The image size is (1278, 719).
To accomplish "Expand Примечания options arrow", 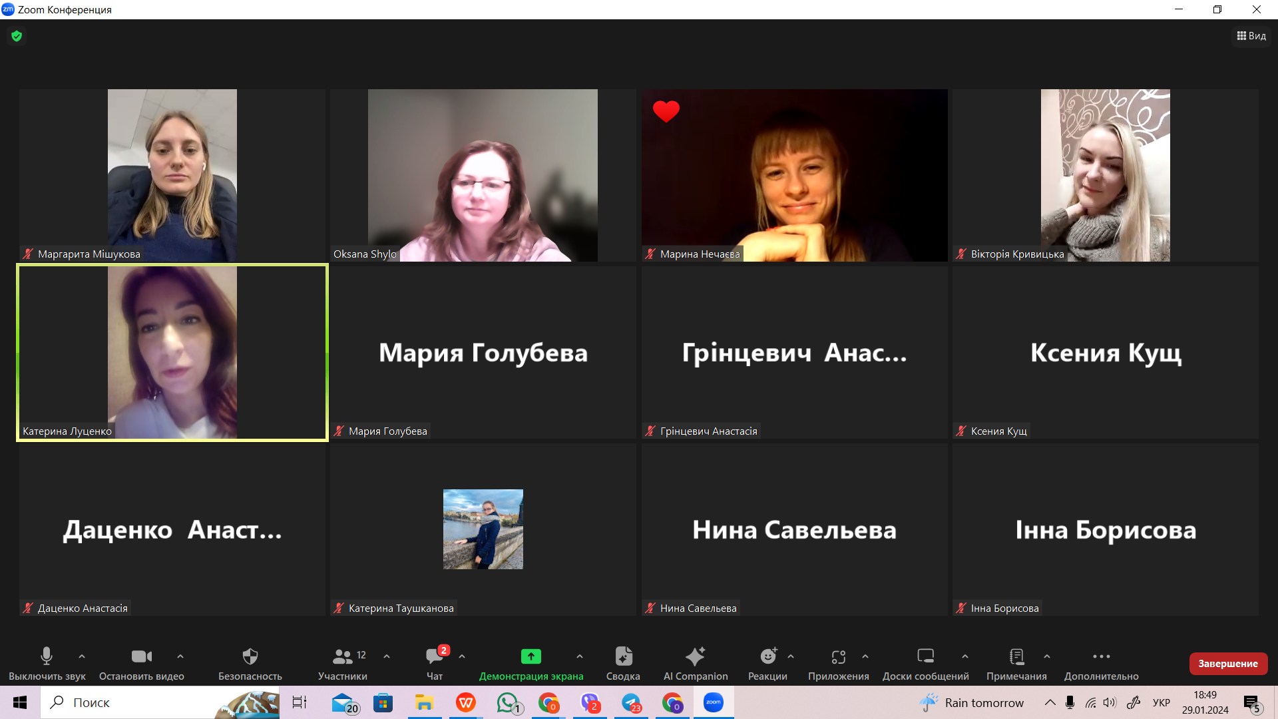I will tap(1047, 656).
